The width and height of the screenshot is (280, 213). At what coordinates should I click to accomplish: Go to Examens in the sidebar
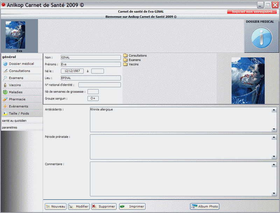(22, 78)
